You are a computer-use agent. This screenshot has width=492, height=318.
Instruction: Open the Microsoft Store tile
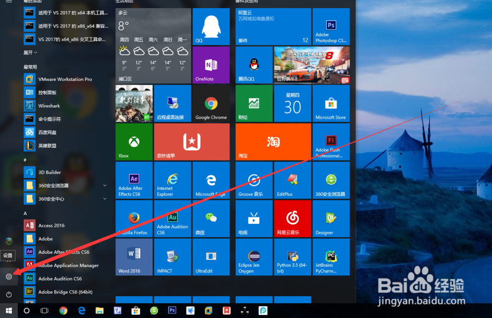point(331,103)
